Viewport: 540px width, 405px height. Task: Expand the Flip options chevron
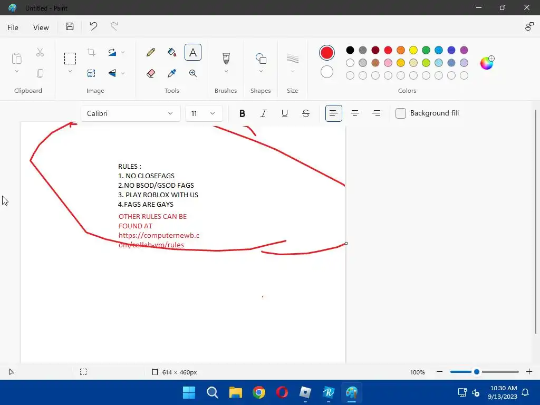[x=123, y=73]
